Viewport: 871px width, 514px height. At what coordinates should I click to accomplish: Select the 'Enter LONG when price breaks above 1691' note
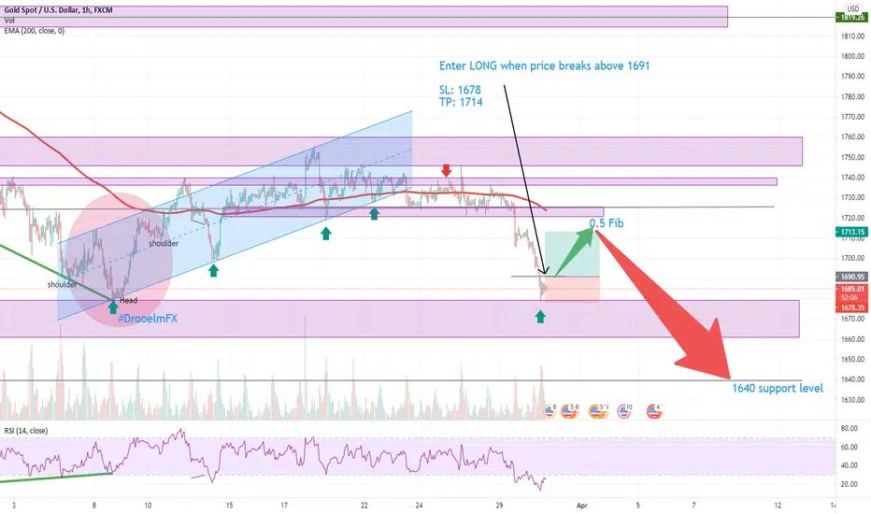pos(544,65)
